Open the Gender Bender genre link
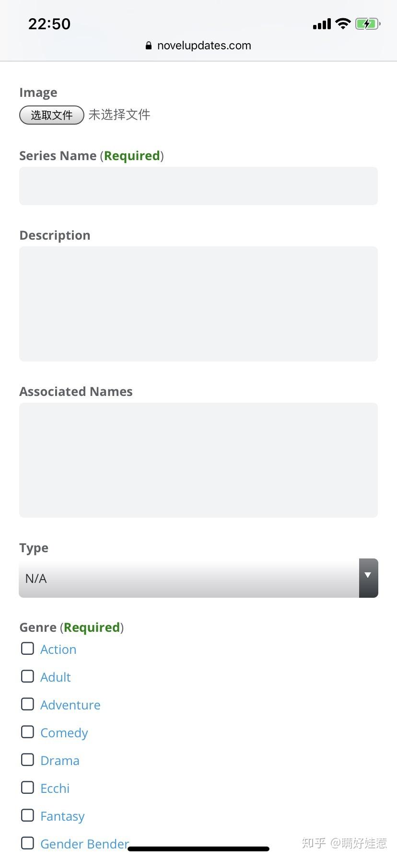Viewport: 397px width, 859px height. click(84, 844)
